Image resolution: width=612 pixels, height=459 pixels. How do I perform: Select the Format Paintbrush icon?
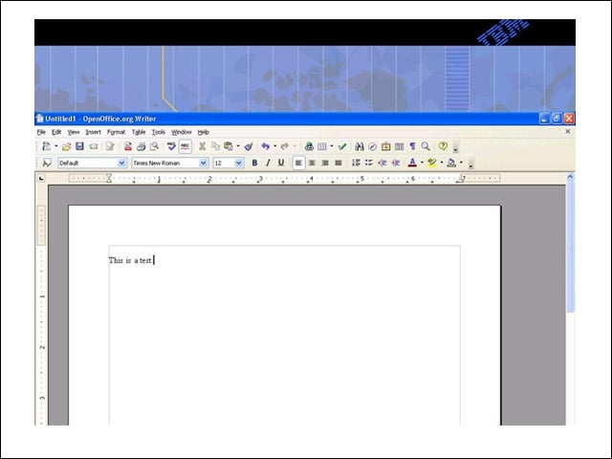[249, 146]
